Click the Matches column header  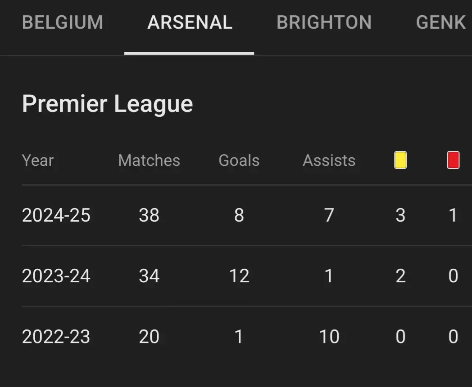tap(149, 160)
